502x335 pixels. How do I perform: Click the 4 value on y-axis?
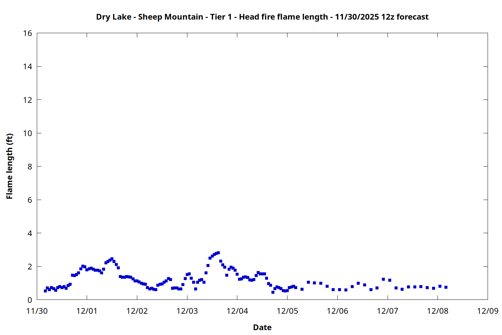(30, 233)
